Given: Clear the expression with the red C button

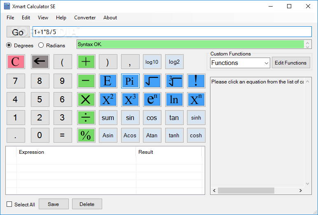Looking at the screenshot, I should (16, 62).
